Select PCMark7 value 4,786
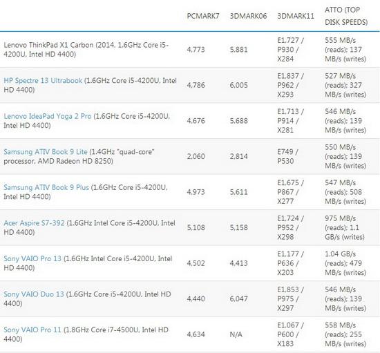 [x=196, y=85]
